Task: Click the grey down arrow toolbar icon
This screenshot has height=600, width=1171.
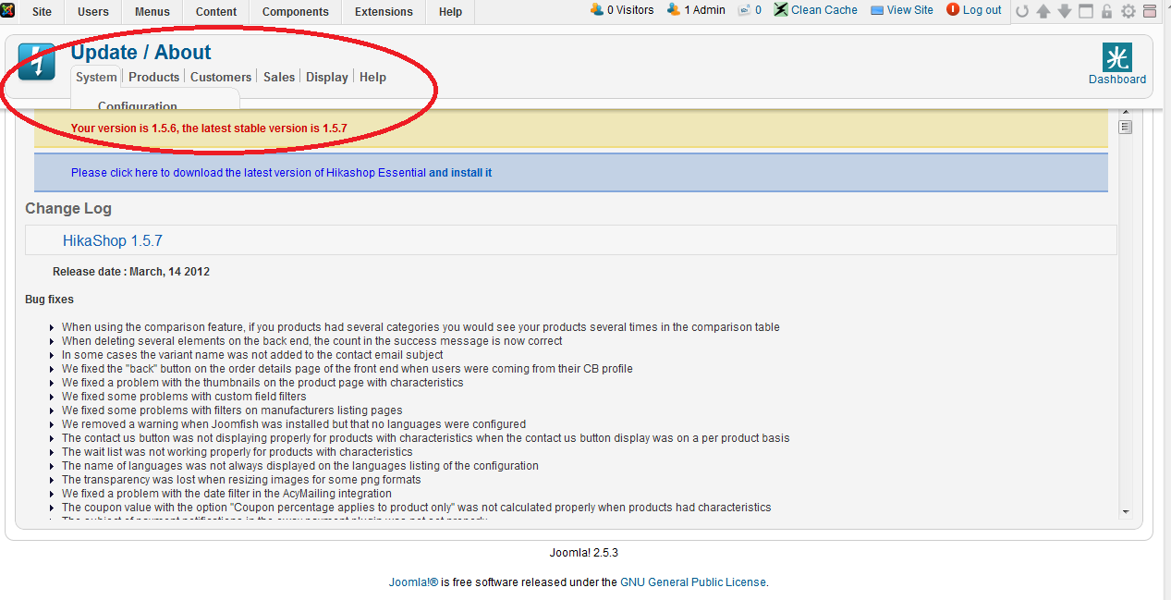Action: [1065, 11]
